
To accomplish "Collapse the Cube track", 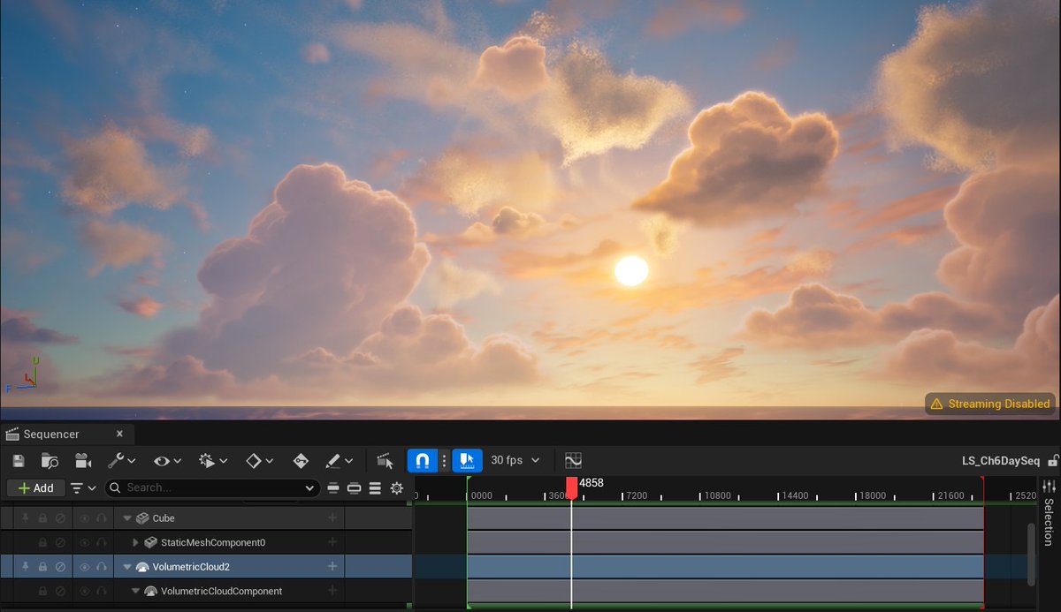I will tap(127, 518).
